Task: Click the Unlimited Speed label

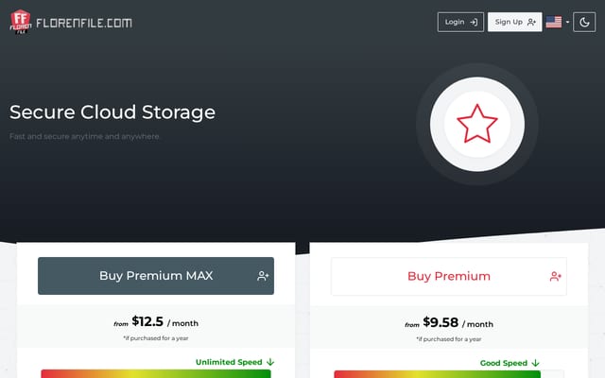Action: tap(229, 362)
